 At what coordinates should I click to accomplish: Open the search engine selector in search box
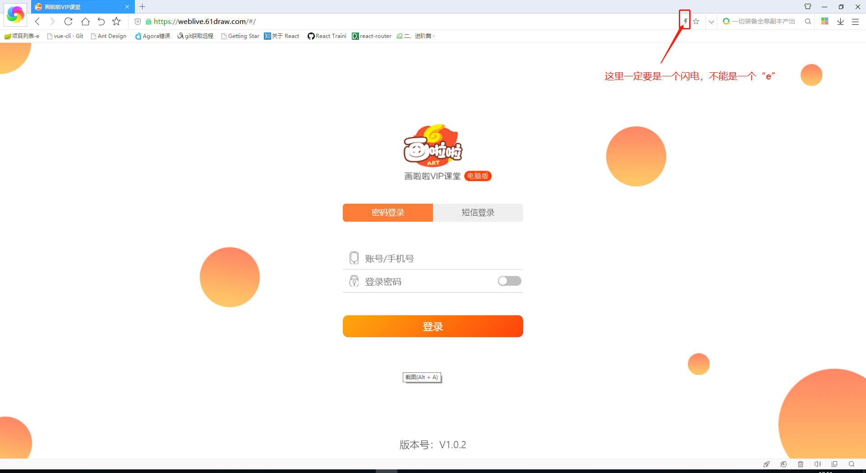coord(727,21)
